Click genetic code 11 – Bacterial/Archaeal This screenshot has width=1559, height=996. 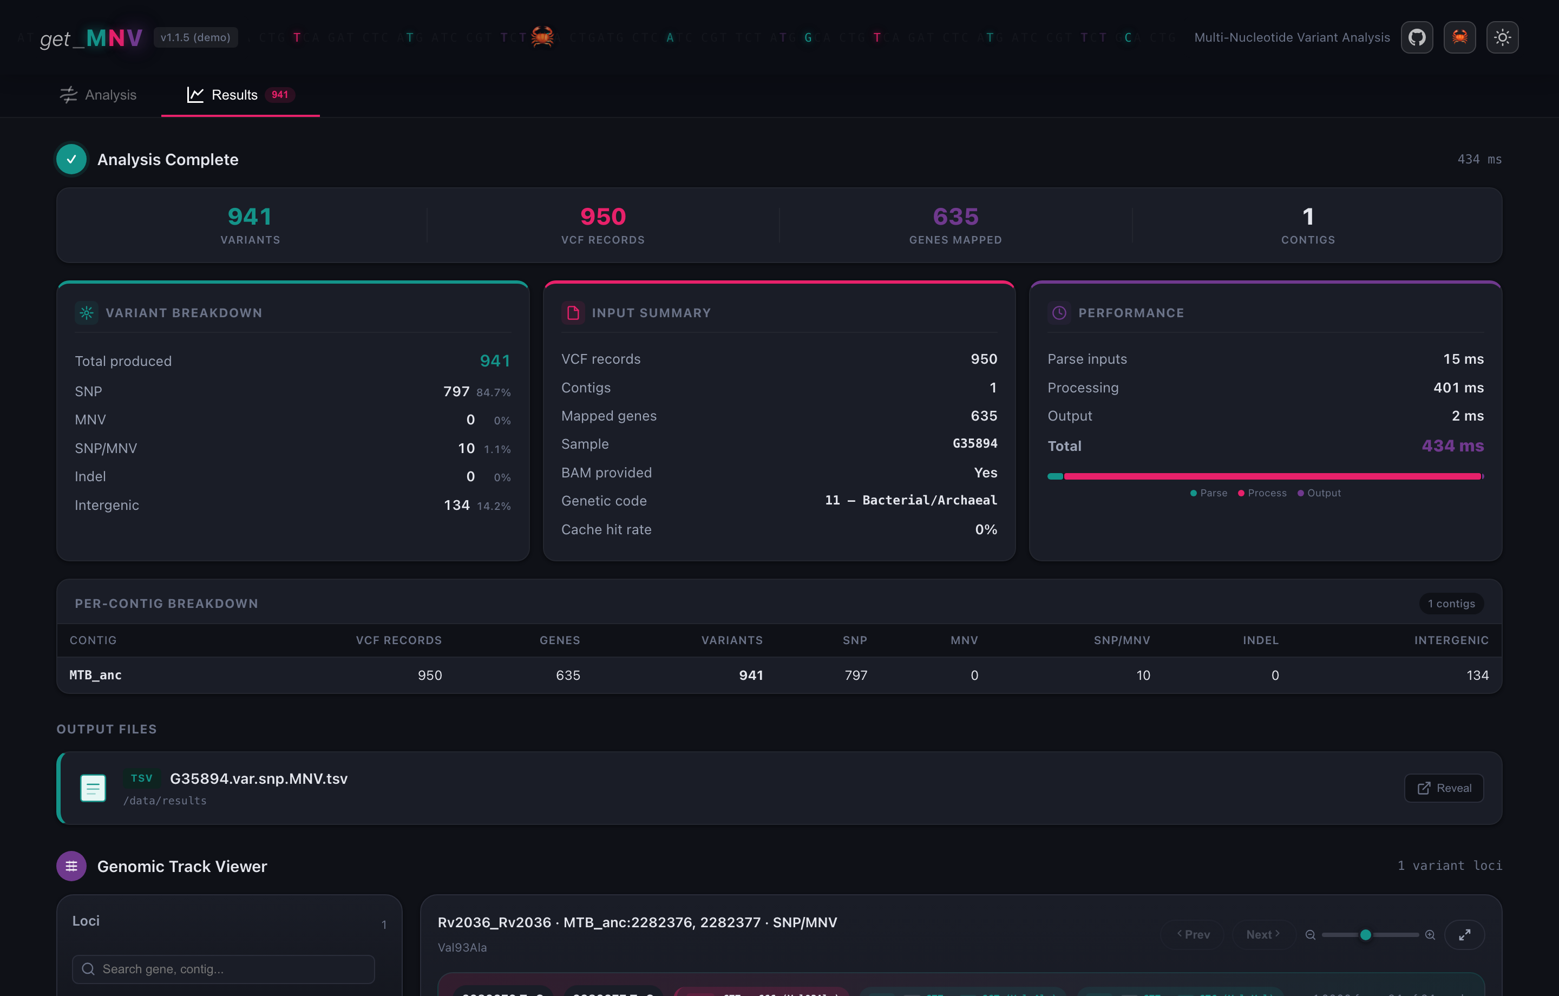[911, 501]
